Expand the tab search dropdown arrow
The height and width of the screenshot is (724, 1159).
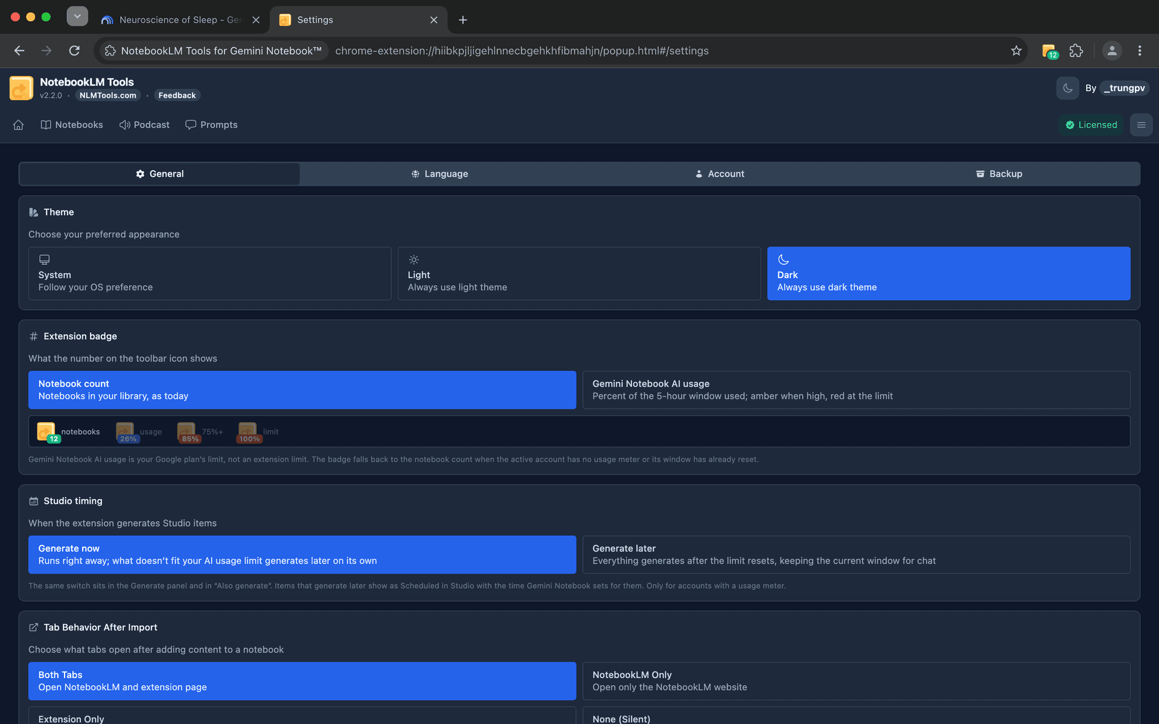click(77, 16)
